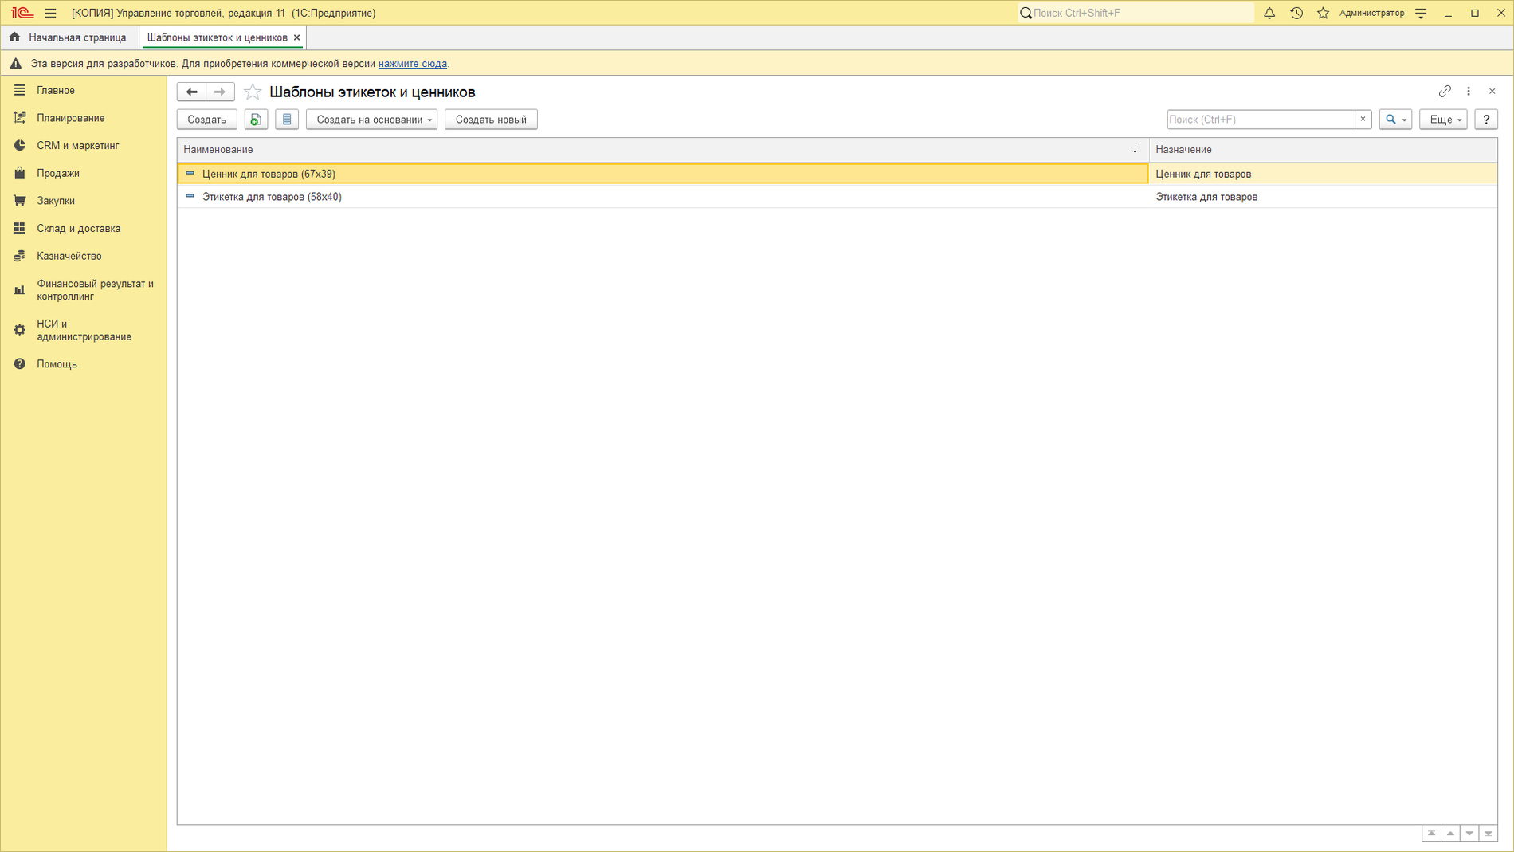Screen dimensions: 1514x852
Task: Switch to Начальная страница tab
Action: click(69, 37)
